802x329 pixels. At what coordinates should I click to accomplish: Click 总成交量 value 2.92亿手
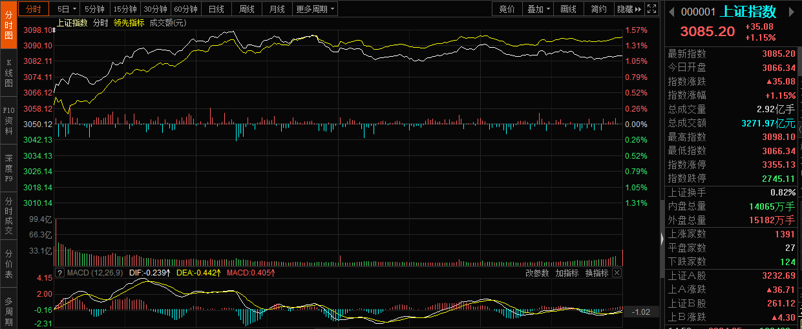tap(777, 109)
